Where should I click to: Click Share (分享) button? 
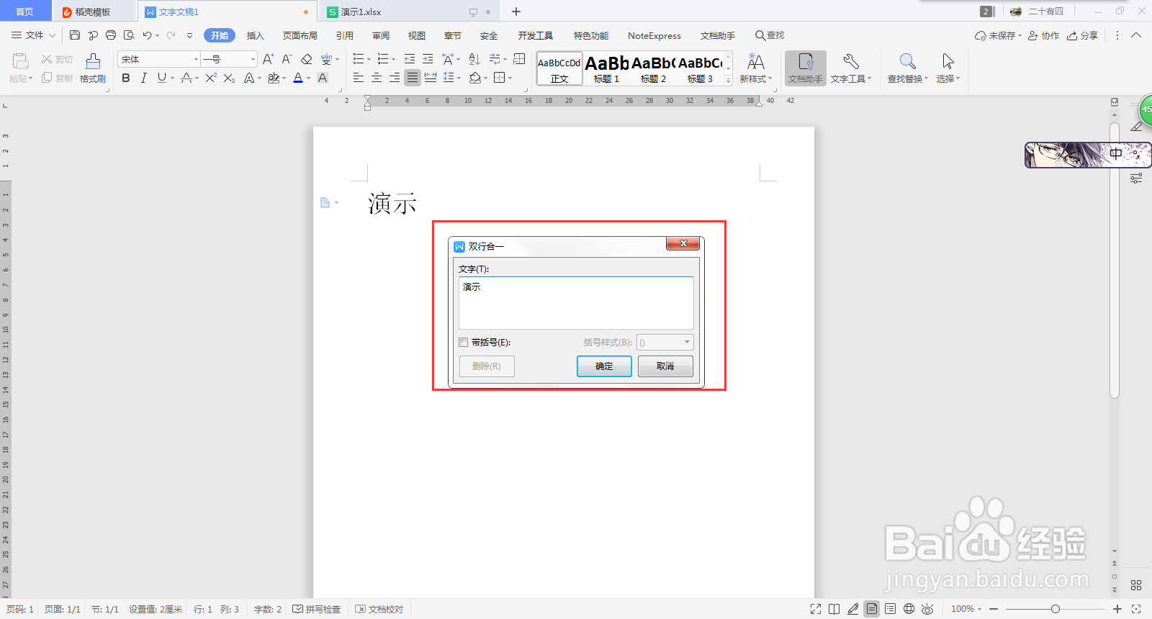pyautogui.click(x=1083, y=35)
